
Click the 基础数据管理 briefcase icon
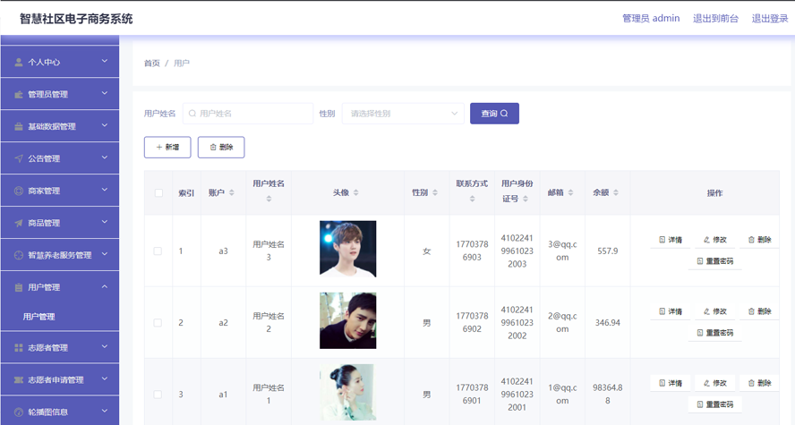tap(19, 127)
